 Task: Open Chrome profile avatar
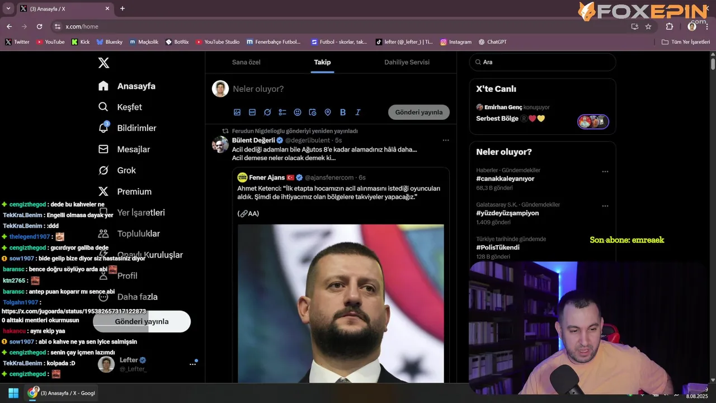click(x=692, y=26)
